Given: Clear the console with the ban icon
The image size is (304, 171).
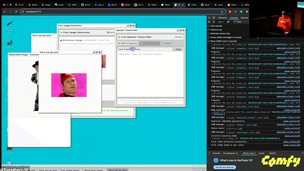Looking at the screenshot, I should 214,22.
